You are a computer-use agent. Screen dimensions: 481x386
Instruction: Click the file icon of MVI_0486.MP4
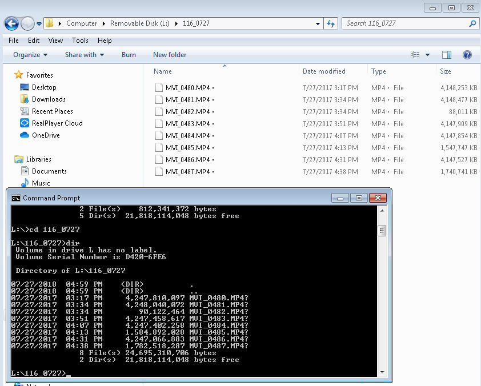pos(159,159)
